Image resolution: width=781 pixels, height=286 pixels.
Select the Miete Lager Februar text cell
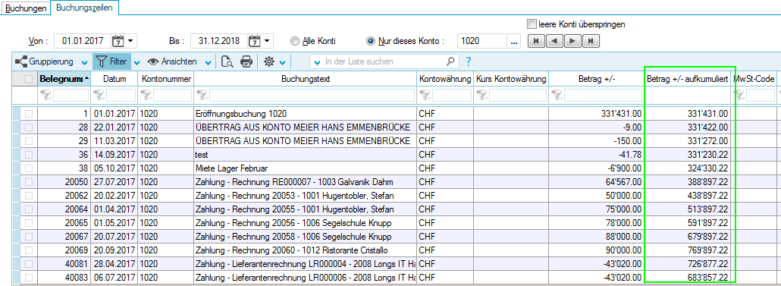306,168
